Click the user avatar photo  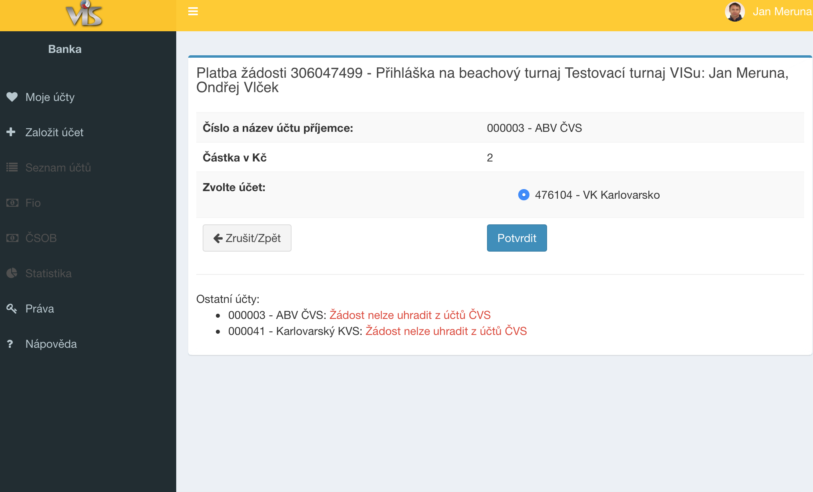click(x=735, y=12)
